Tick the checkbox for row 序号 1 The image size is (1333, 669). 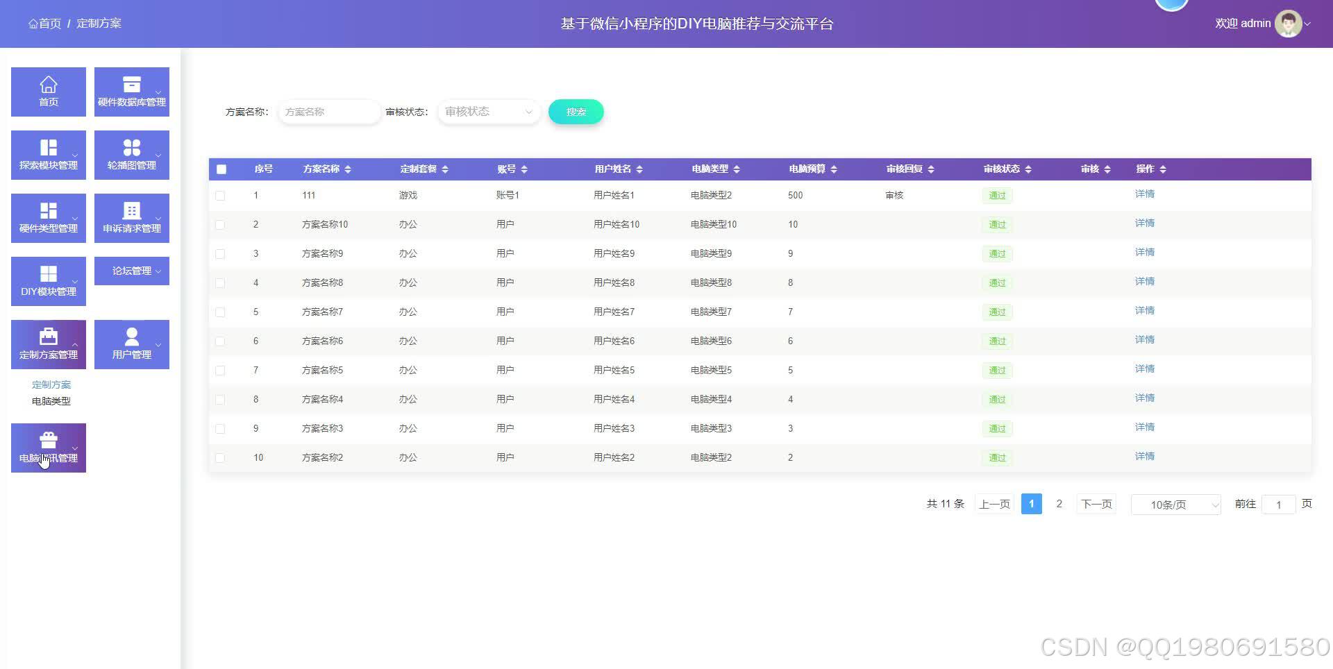click(221, 195)
